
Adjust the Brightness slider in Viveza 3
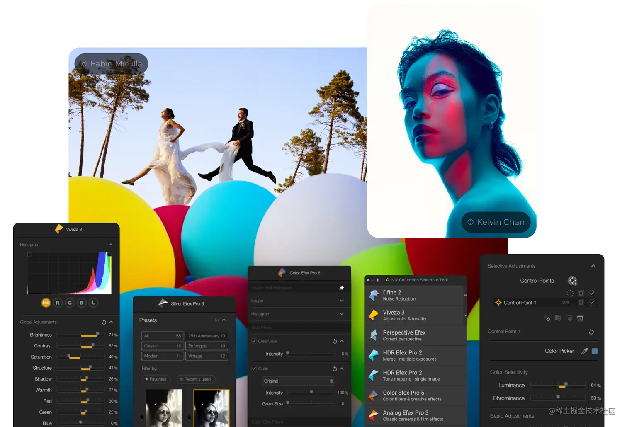click(x=80, y=335)
